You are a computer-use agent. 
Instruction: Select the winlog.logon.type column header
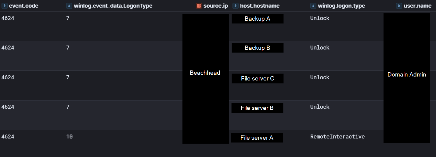[x=341, y=6]
